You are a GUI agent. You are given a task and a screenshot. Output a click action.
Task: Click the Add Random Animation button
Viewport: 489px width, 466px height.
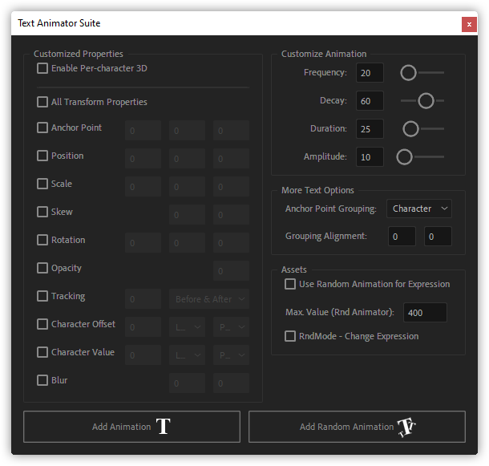pos(357,427)
